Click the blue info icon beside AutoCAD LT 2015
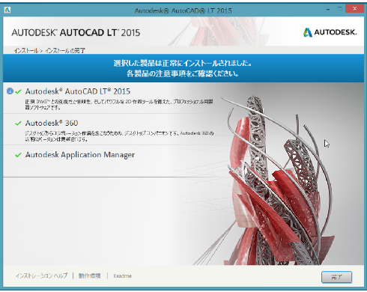This screenshot has height=292, width=367. [10, 91]
